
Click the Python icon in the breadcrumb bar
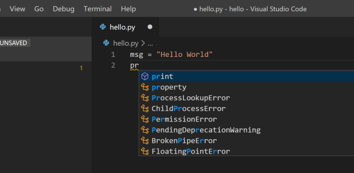coord(106,43)
